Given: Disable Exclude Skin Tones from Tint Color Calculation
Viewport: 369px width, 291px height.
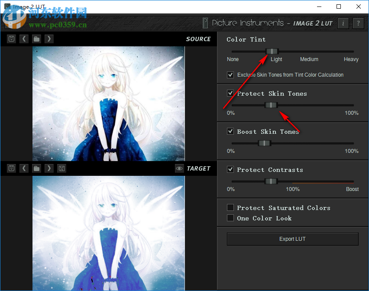Looking at the screenshot, I should coord(230,74).
